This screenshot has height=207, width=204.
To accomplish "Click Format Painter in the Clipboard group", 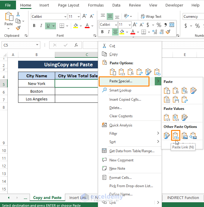I will click(18, 28).
